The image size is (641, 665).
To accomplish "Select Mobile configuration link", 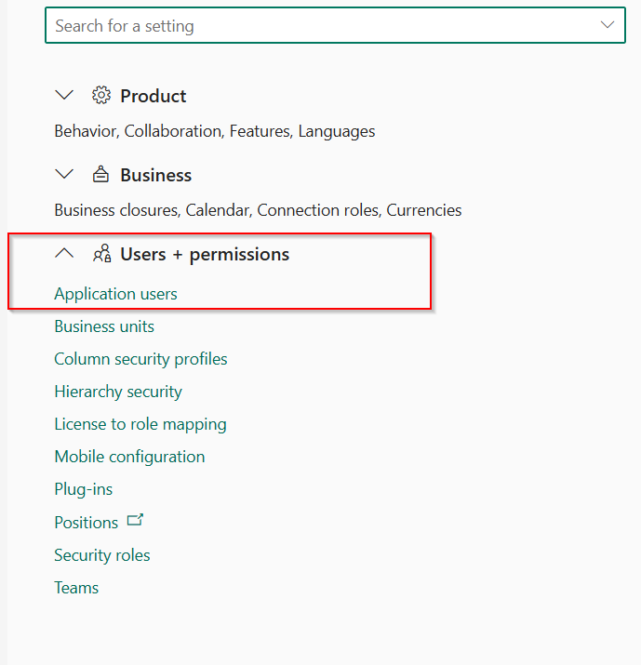I will tap(129, 457).
